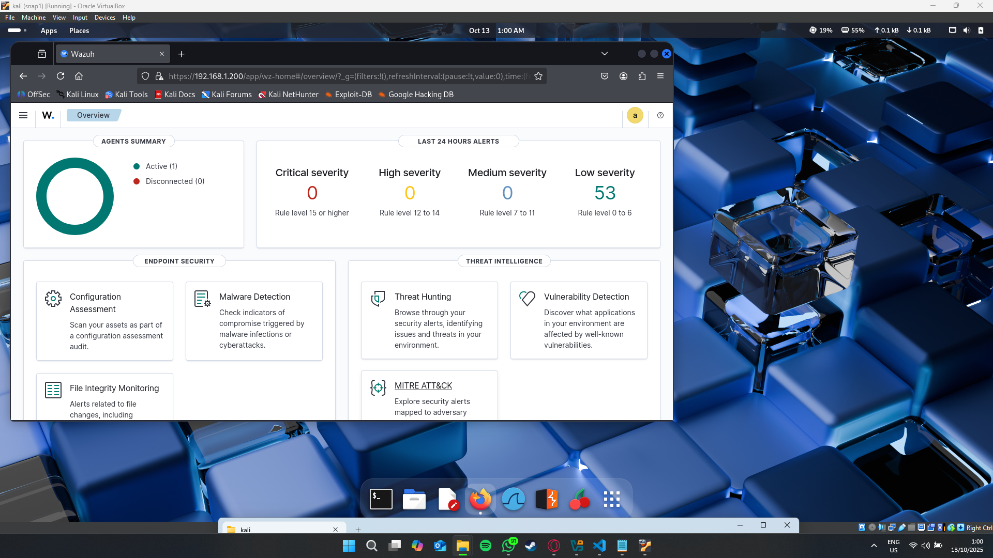993x558 pixels.
Task: Open Critical severity alerts count 0
Action: [x=312, y=193]
